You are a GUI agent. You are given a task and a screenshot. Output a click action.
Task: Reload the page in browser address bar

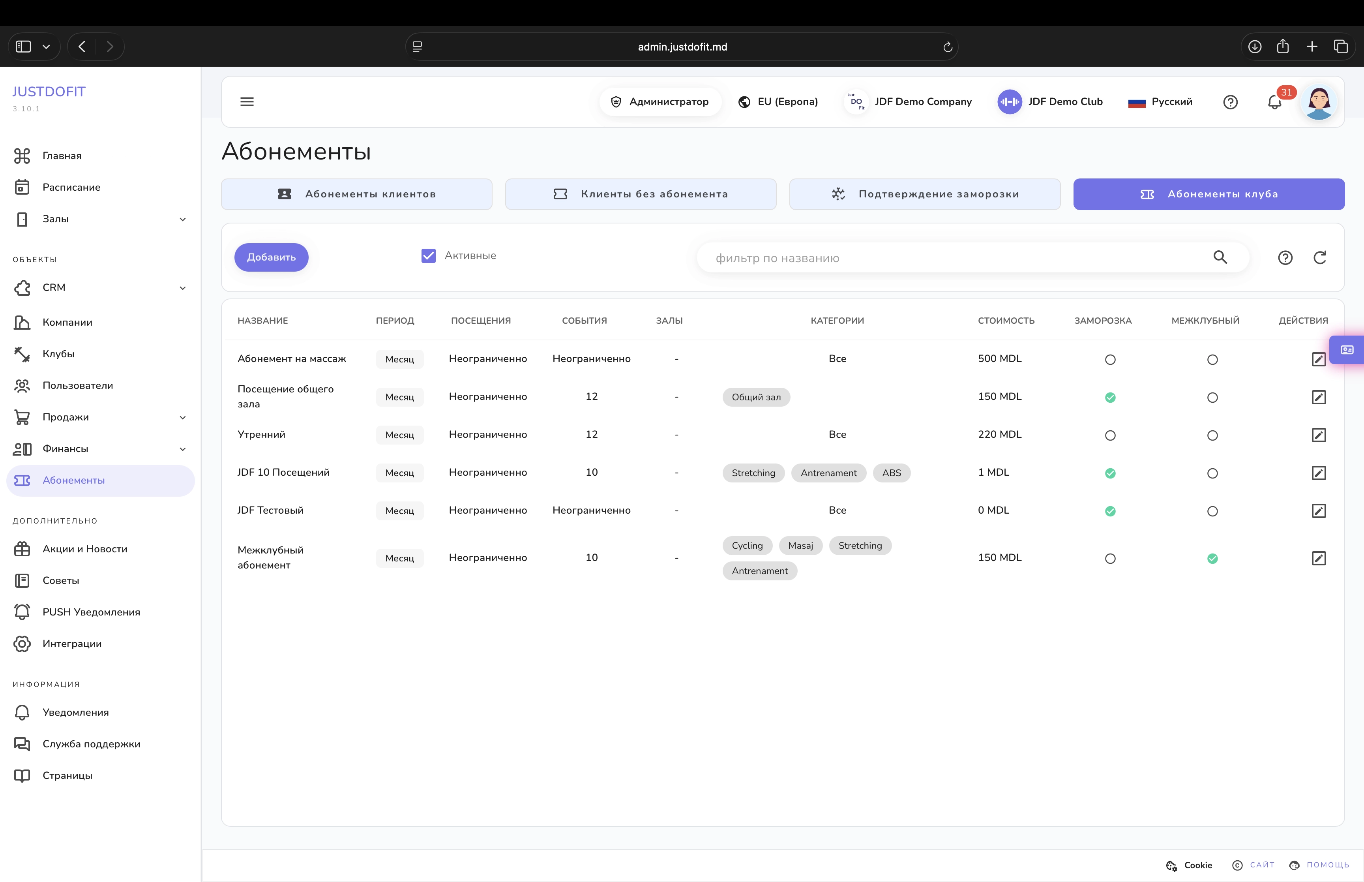pos(947,47)
